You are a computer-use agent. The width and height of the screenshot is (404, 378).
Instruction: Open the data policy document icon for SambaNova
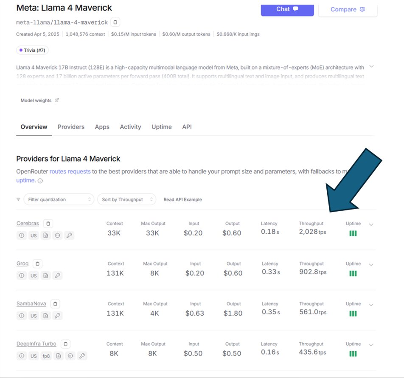[45, 316]
